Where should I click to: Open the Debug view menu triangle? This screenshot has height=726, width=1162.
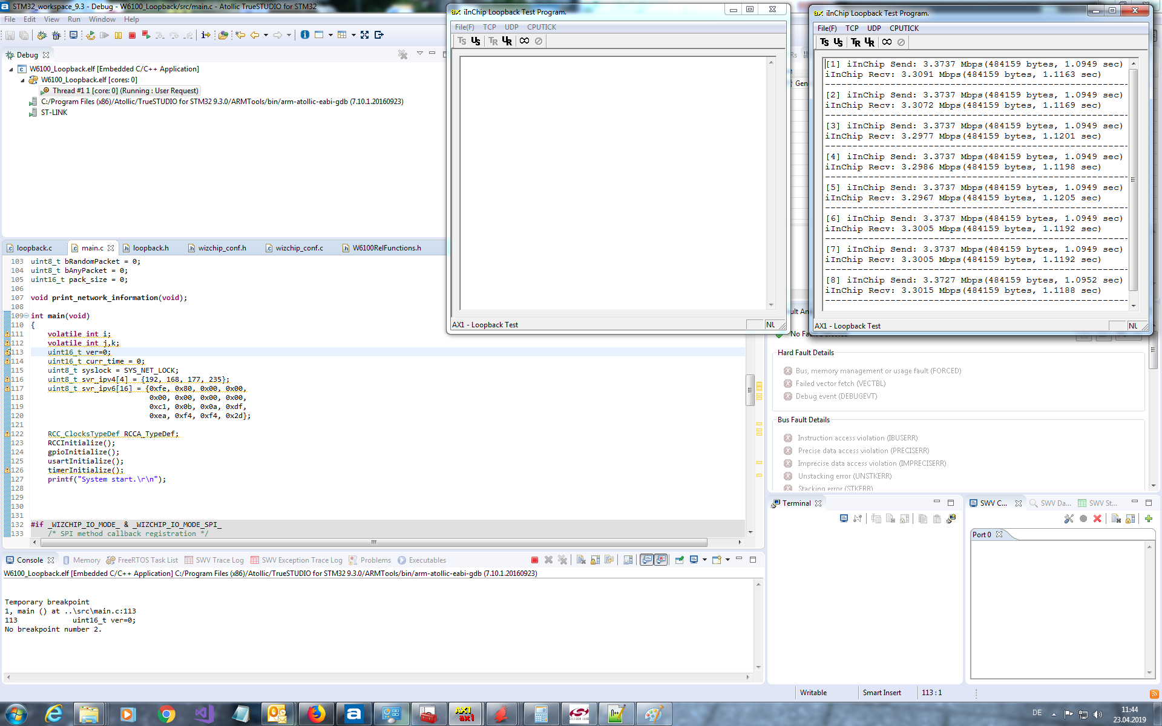(419, 53)
